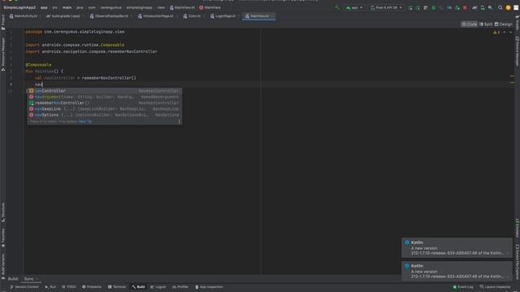
Task: Select navDeepLink completion suggestion
Action: (x=105, y=109)
